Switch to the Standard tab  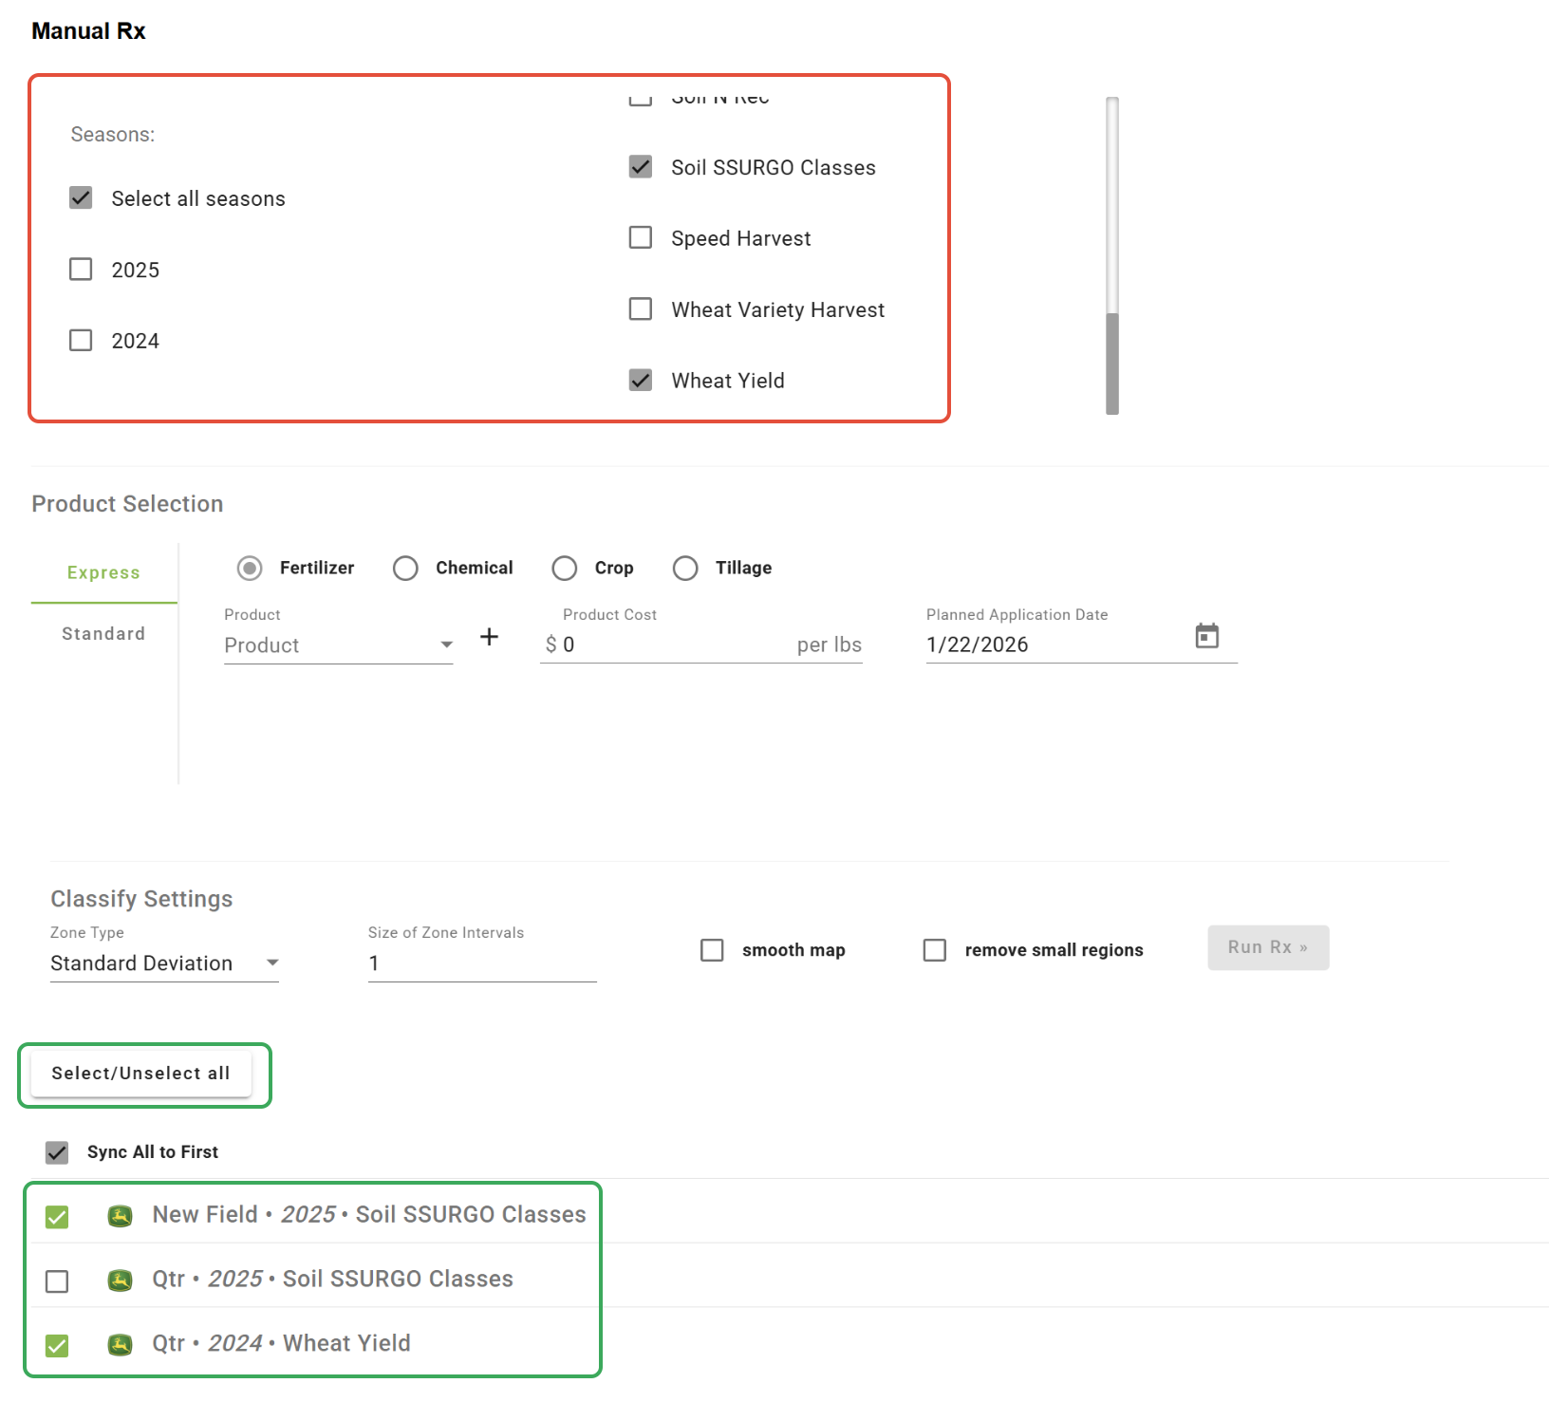(x=103, y=634)
